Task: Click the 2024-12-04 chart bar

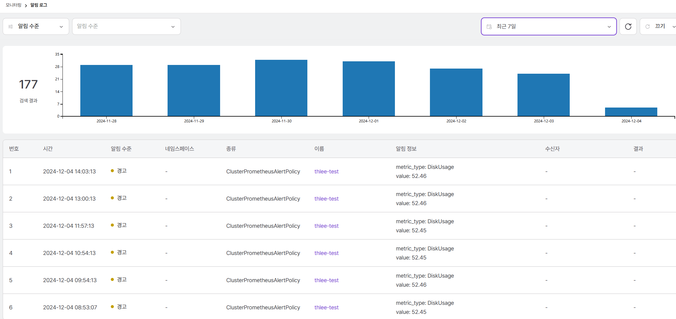Action: click(631, 112)
